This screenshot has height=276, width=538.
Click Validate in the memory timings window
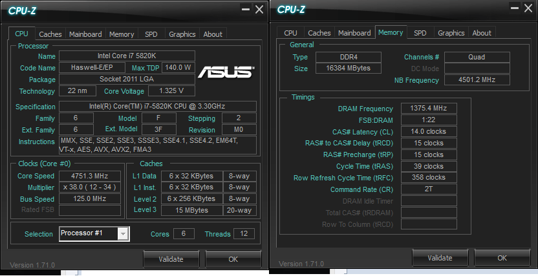pyautogui.click(x=440, y=258)
